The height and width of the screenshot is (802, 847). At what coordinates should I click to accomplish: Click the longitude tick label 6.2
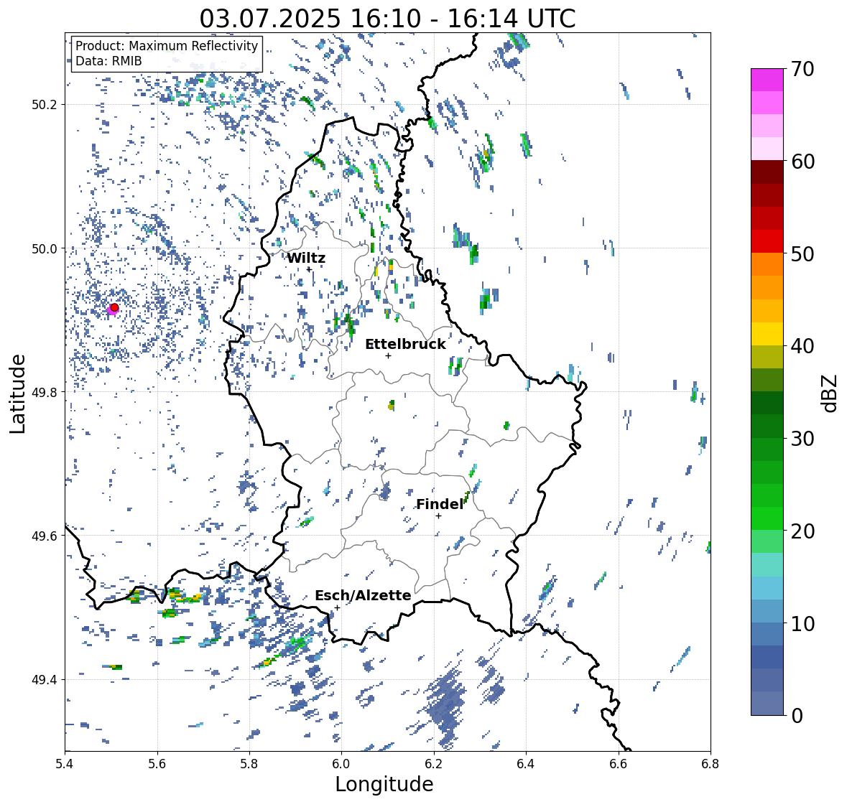[x=434, y=763]
